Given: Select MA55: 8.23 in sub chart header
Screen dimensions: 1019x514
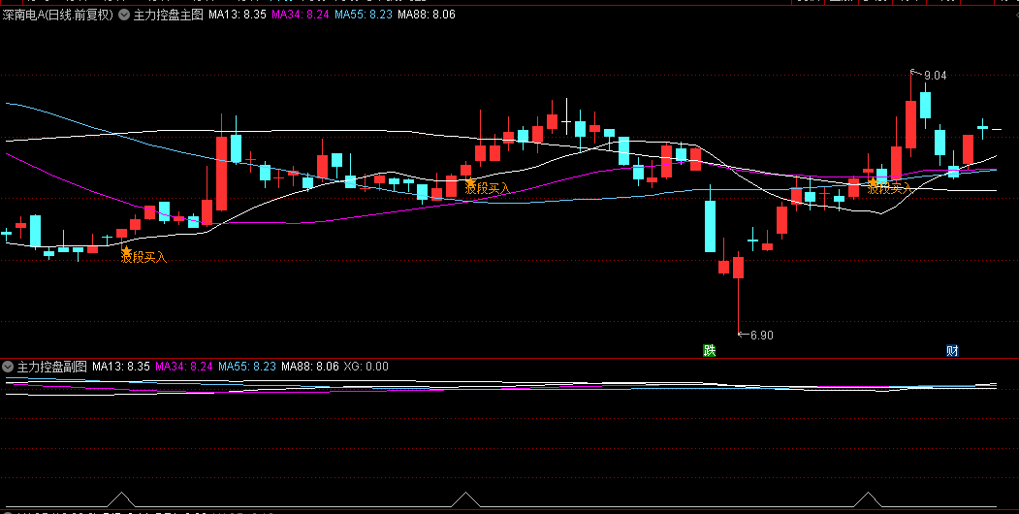Looking at the screenshot, I should [x=247, y=367].
